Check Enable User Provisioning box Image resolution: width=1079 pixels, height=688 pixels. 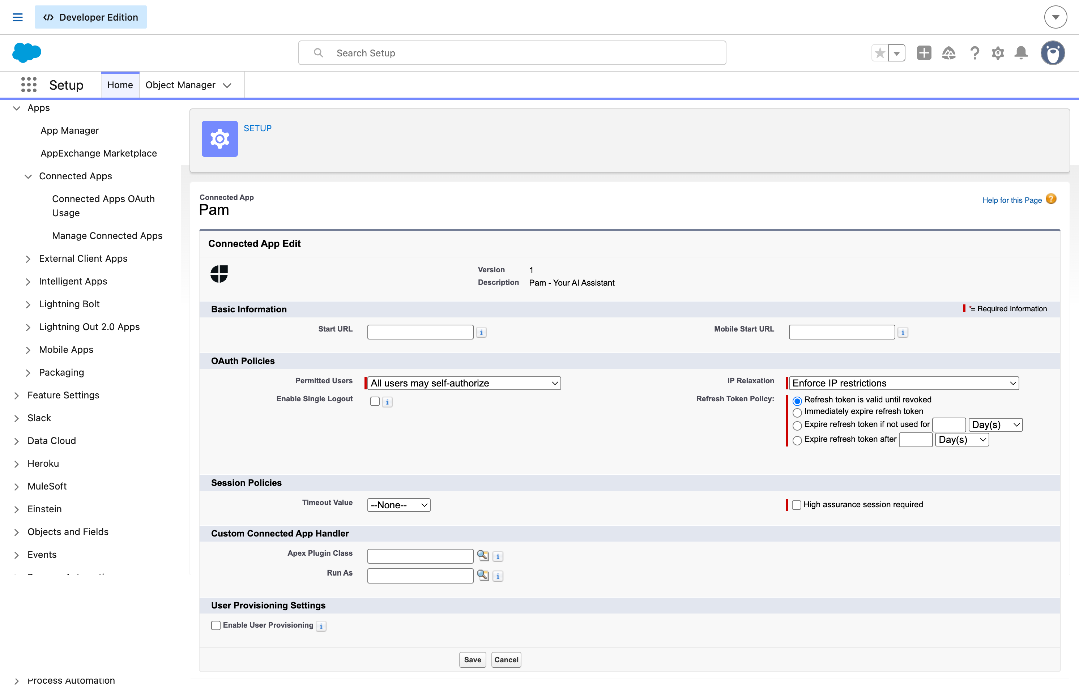click(x=216, y=625)
